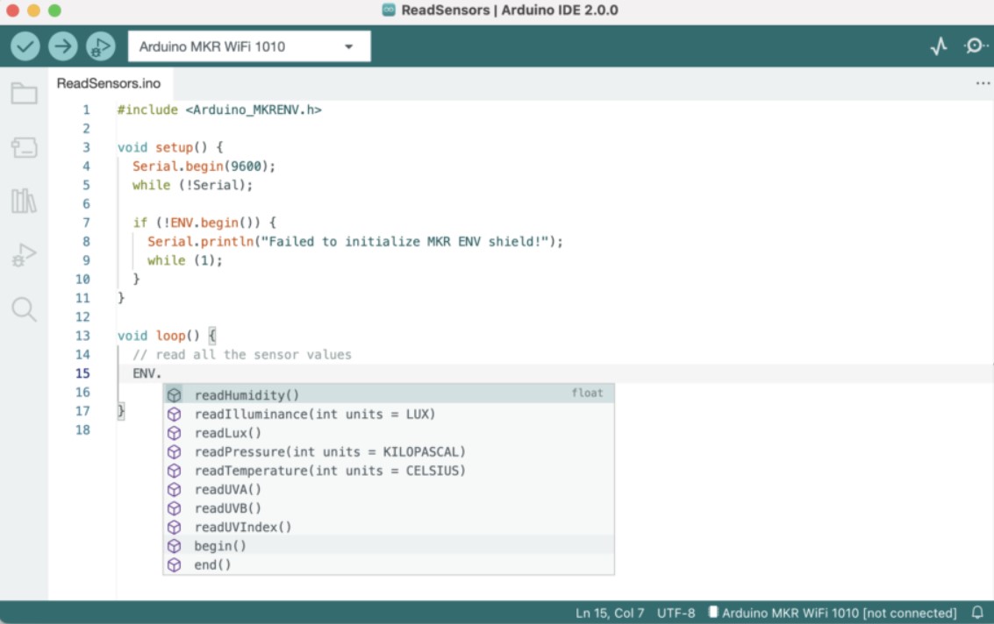Click the 'void loop() {' line
The width and height of the screenshot is (994, 624).
click(166, 336)
